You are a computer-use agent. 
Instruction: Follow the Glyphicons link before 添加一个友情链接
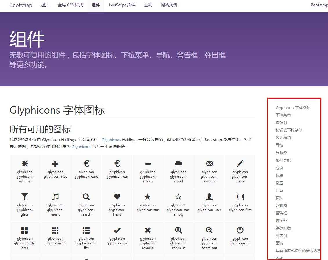[81, 147]
